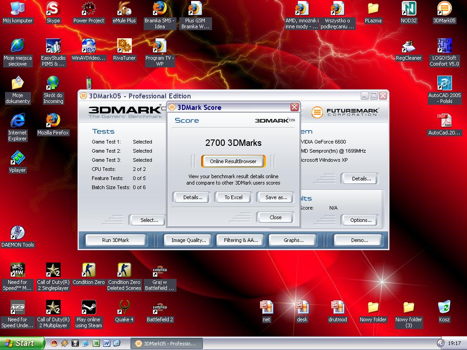467x350 pixels.
Task: Click Online ResultBrowser button
Action: coord(233,161)
